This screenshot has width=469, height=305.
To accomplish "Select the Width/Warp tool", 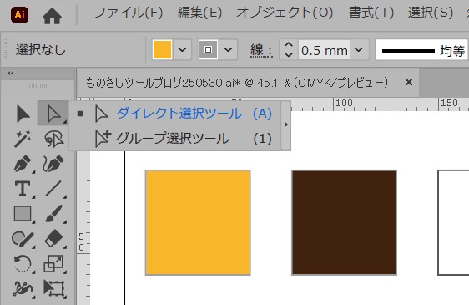I will pos(23,289).
